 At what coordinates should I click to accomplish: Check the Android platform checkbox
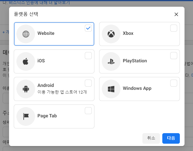pos(88,83)
